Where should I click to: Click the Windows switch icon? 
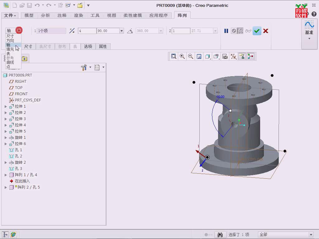[x=68, y=5]
